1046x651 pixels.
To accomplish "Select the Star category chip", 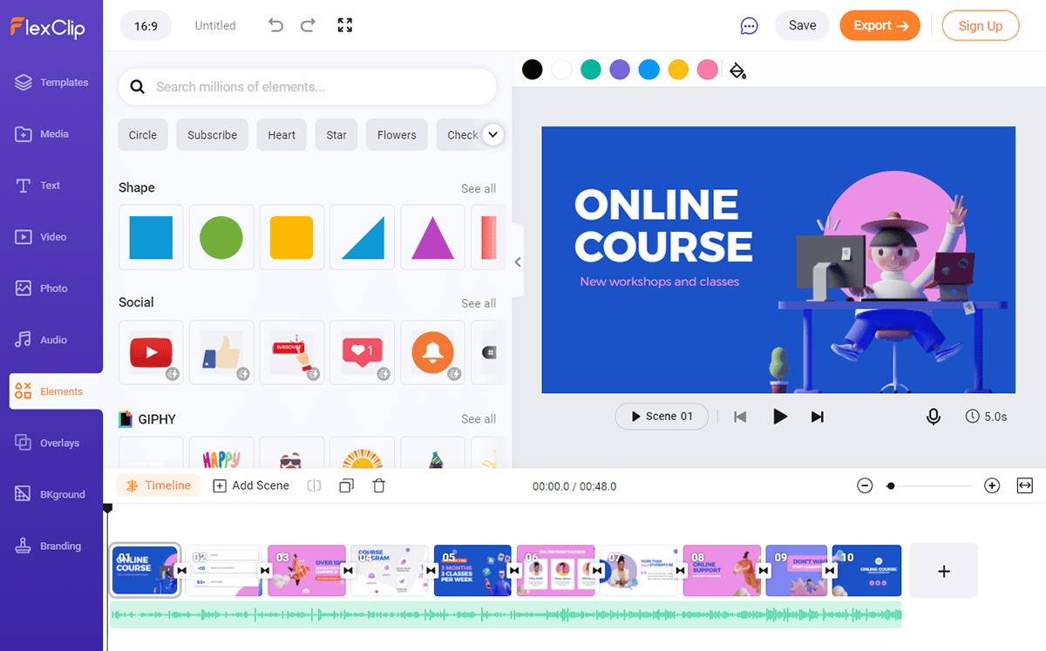I will coord(336,134).
